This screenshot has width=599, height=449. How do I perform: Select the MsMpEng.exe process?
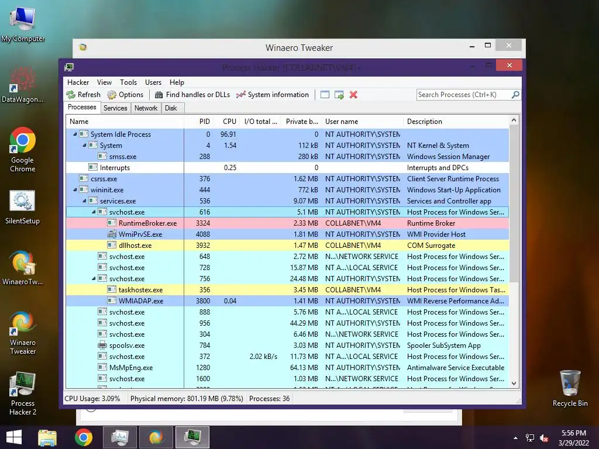pyautogui.click(x=287, y=367)
